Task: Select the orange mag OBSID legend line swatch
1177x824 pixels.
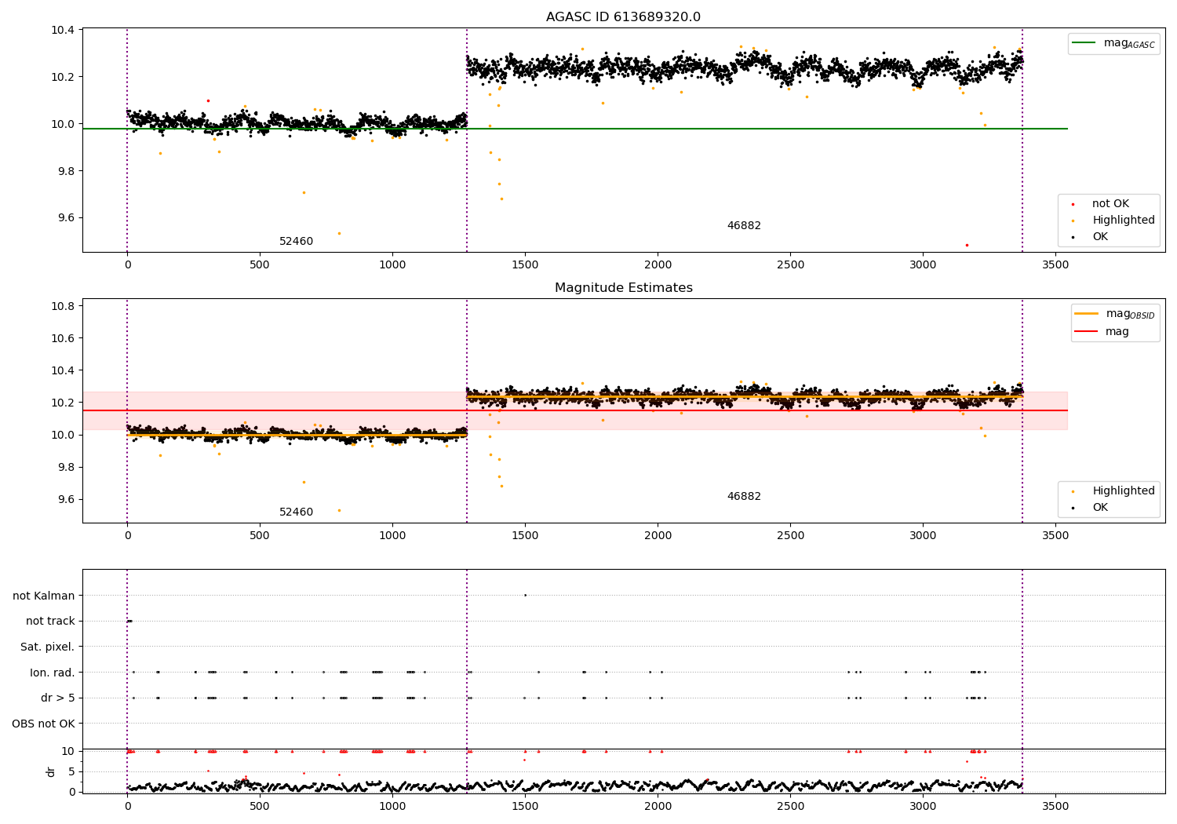Action: (1086, 314)
